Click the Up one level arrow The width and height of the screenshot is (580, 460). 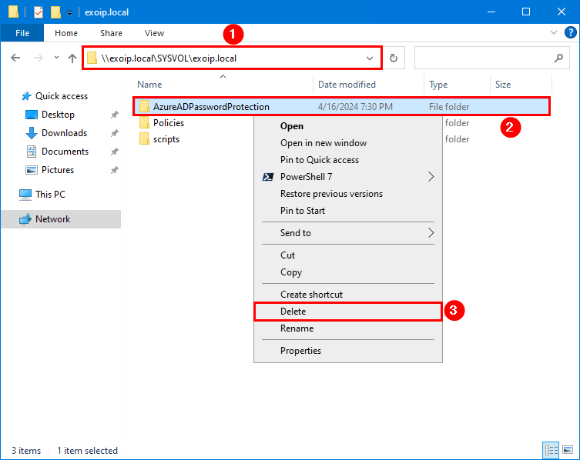[72, 58]
